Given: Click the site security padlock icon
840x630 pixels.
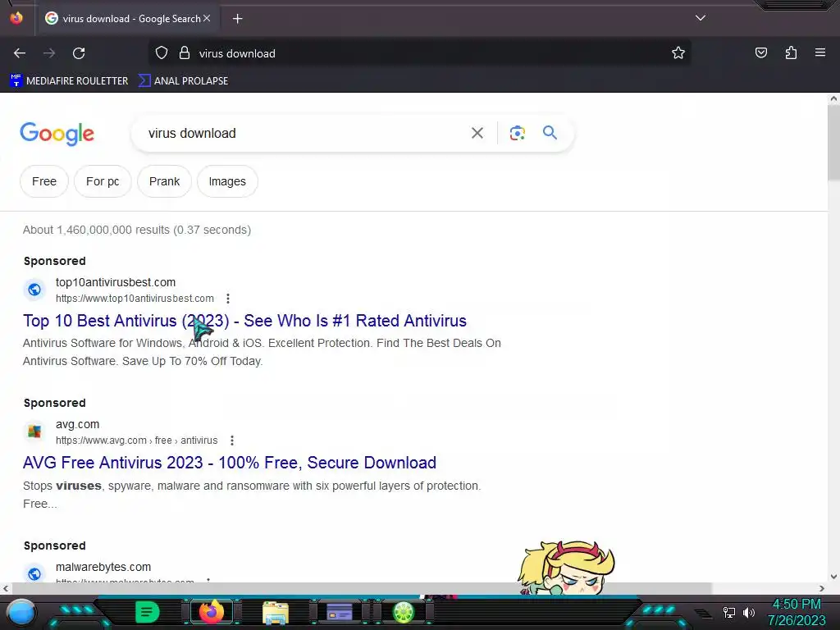Looking at the screenshot, I should pos(185,53).
